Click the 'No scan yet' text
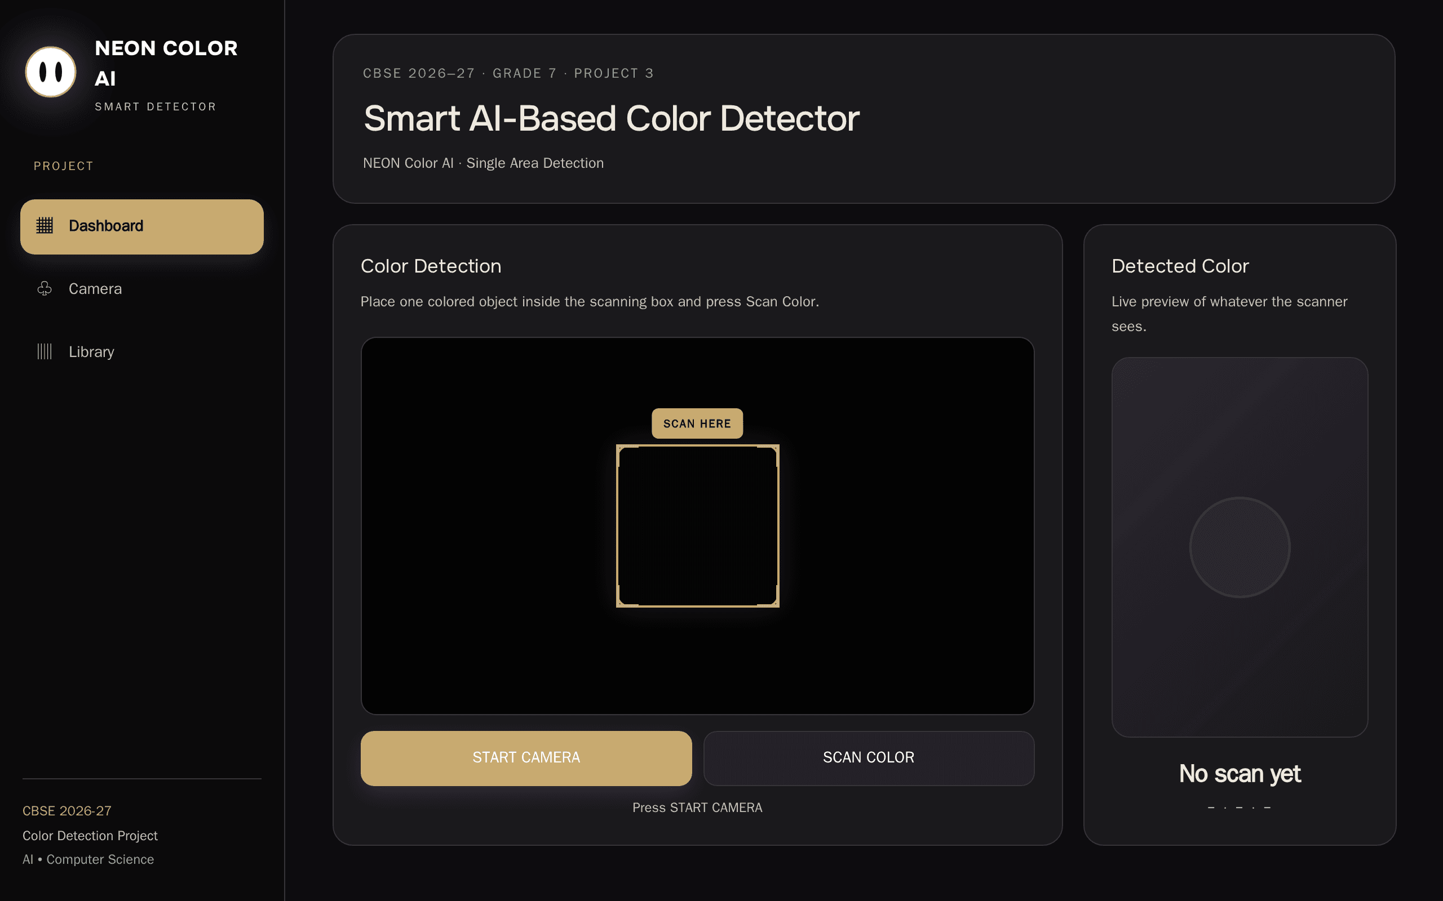 [1240, 774]
